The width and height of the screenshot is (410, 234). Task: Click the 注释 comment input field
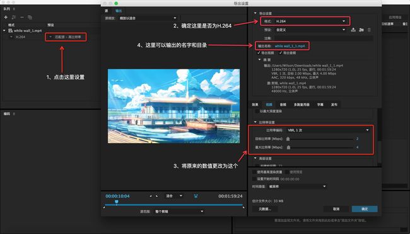[324, 38]
